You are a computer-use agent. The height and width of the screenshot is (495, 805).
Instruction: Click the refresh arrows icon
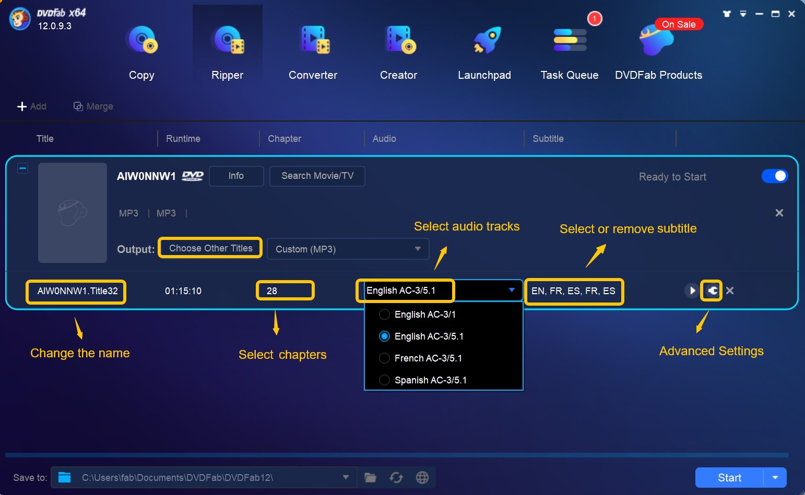tap(396, 477)
